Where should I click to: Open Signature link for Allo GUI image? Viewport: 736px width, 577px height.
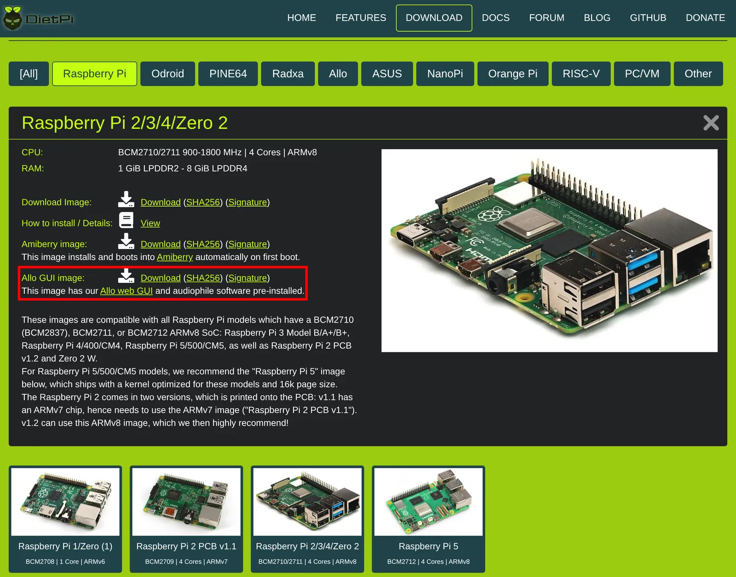247,278
